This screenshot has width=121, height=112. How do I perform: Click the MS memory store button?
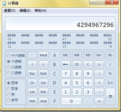click(88, 55)
